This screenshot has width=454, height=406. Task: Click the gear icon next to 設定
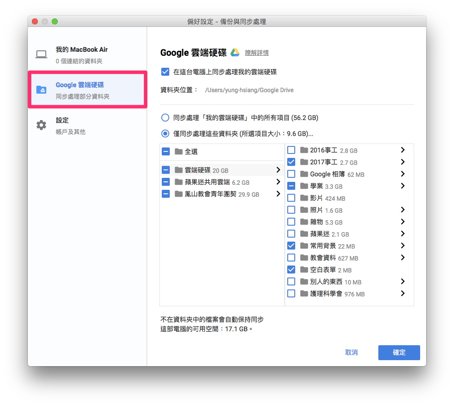coord(41,125)
